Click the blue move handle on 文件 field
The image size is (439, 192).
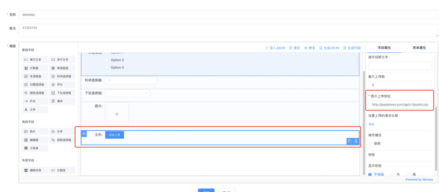click(x=84, y=134)
